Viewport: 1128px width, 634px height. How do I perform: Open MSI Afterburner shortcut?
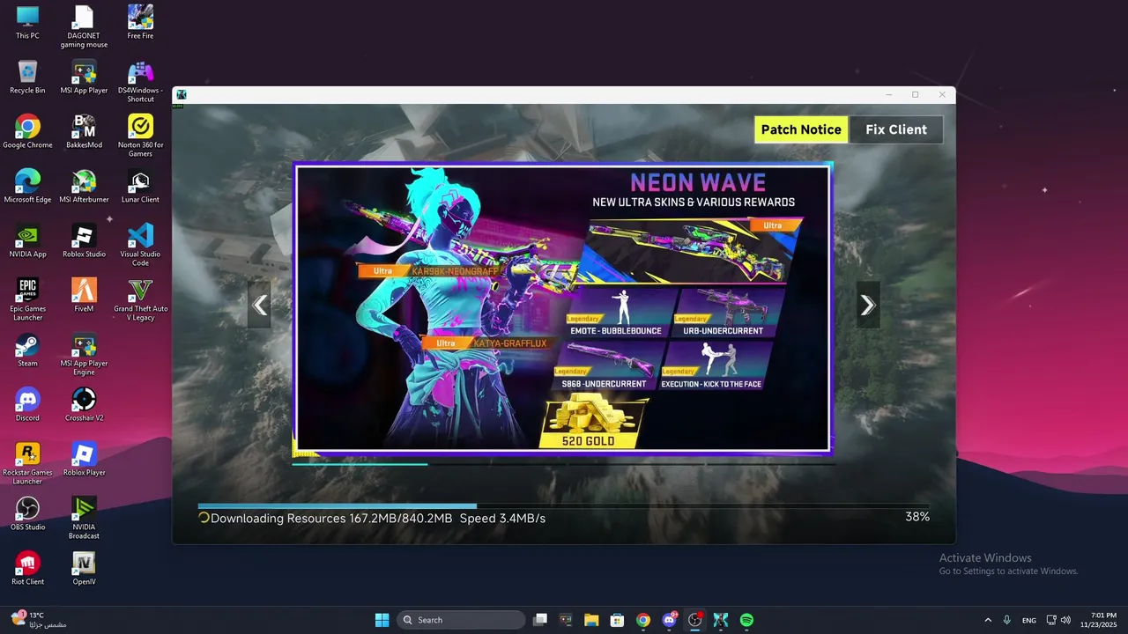(x=84, y=187)
